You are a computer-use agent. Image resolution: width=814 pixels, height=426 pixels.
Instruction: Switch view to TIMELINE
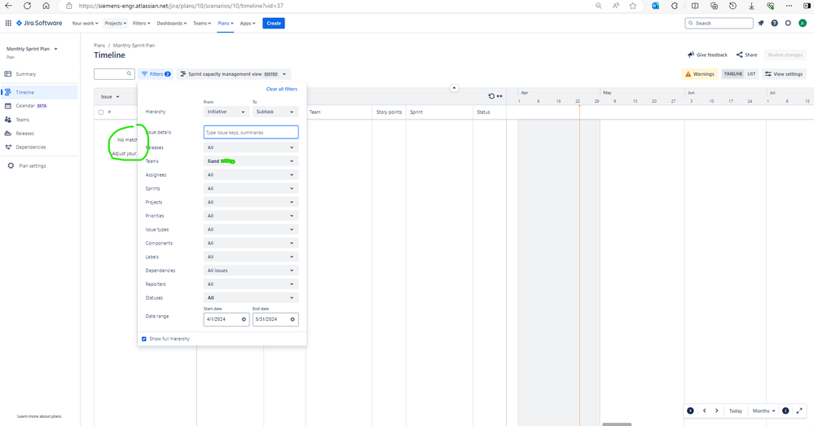coord(733,73)
